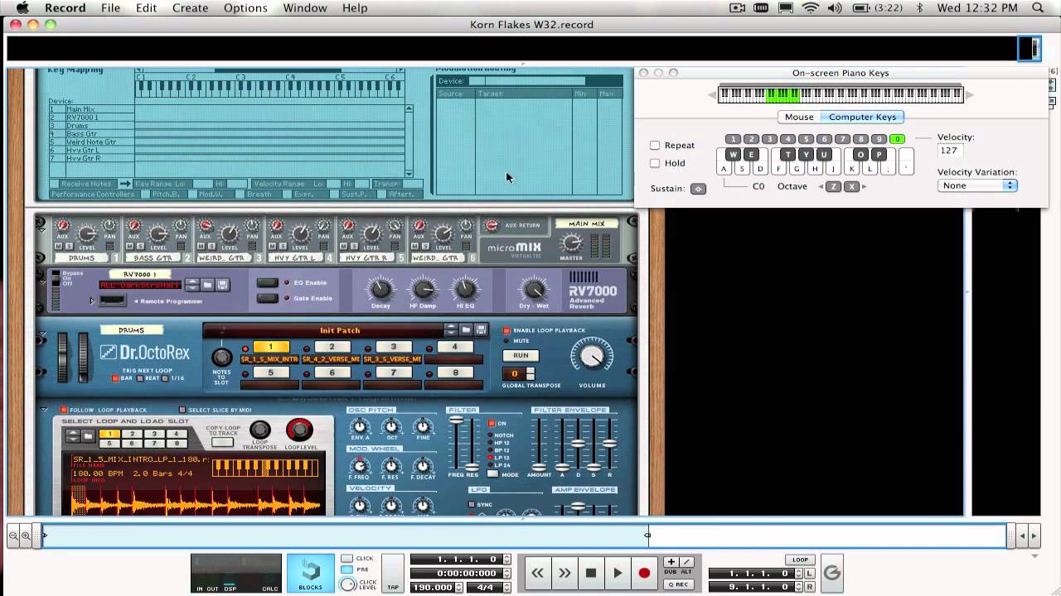Click the filter MODE button
This screenshot has width=1061, height=596.
pos(492,473)
